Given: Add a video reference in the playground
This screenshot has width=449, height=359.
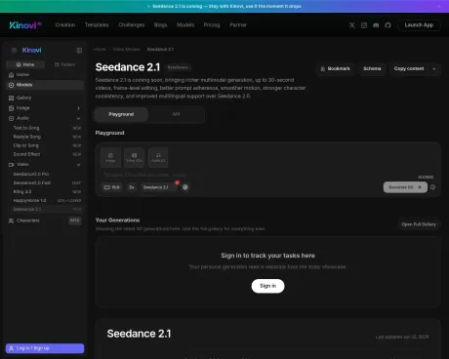Looking at the screenshot, I should coord(134,157).
